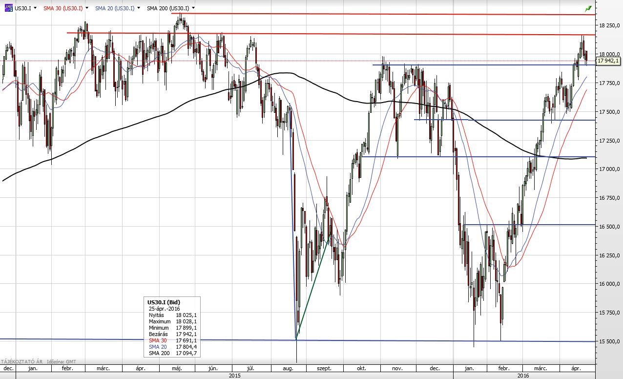
Task: Click the 17 942,1 current price tag
Action: [608, 61]
